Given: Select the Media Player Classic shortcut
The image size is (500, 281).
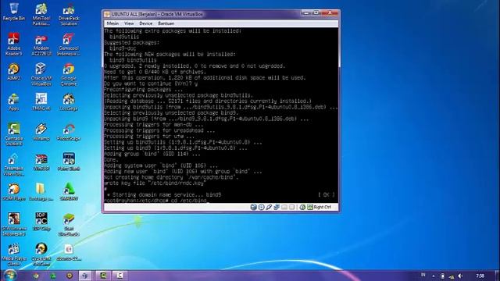Looking at the screenshot, I should pyautogui.click(x=14, y=254).
